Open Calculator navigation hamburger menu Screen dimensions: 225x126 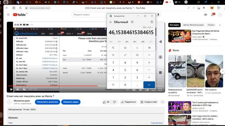(x=110, y=22)
